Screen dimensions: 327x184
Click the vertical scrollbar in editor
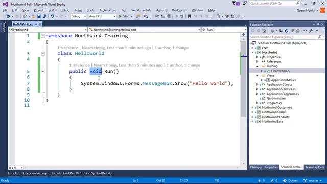click(x=243, y=79)
